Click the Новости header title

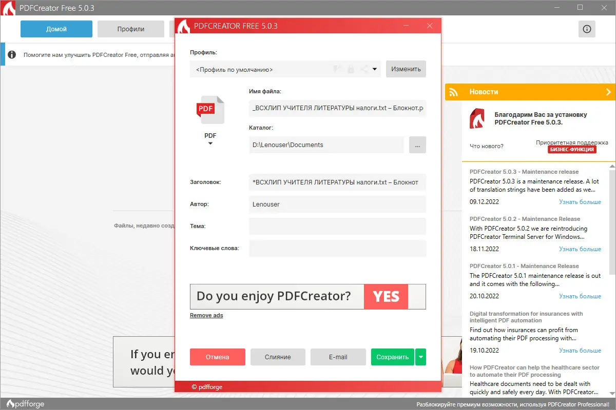[484, 92]
